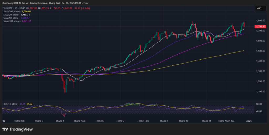Click the 2026 label on time axis
This screenshot has width=269, height=135.
click(249, 121)
